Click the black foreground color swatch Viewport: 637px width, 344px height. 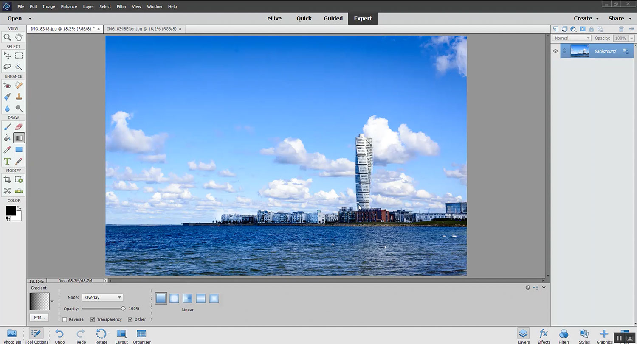(x=11, y=211)
